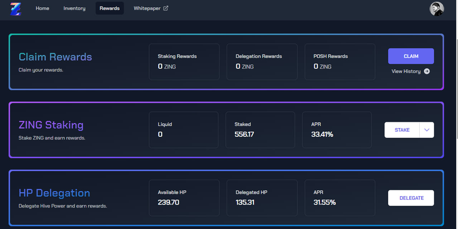This screenshot has width=458, height=229.
Task: Click the external link icon beside Whitepaper
Action: [x=166, y=8]
